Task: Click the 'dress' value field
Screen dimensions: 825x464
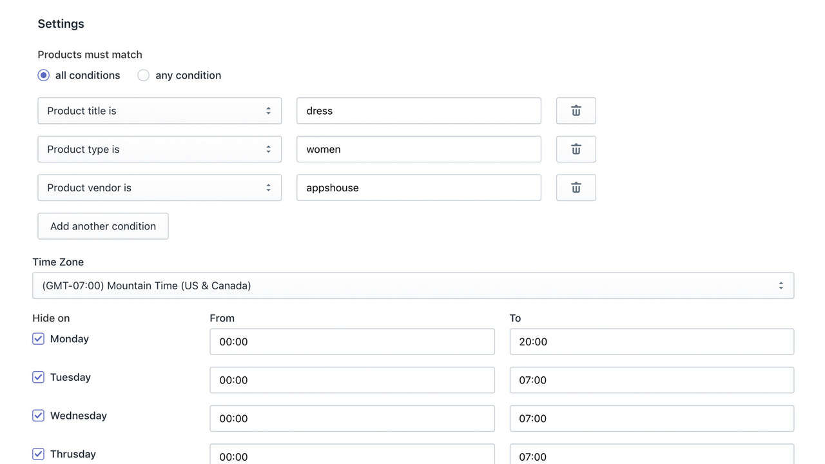Action: [x=419, y=111]
